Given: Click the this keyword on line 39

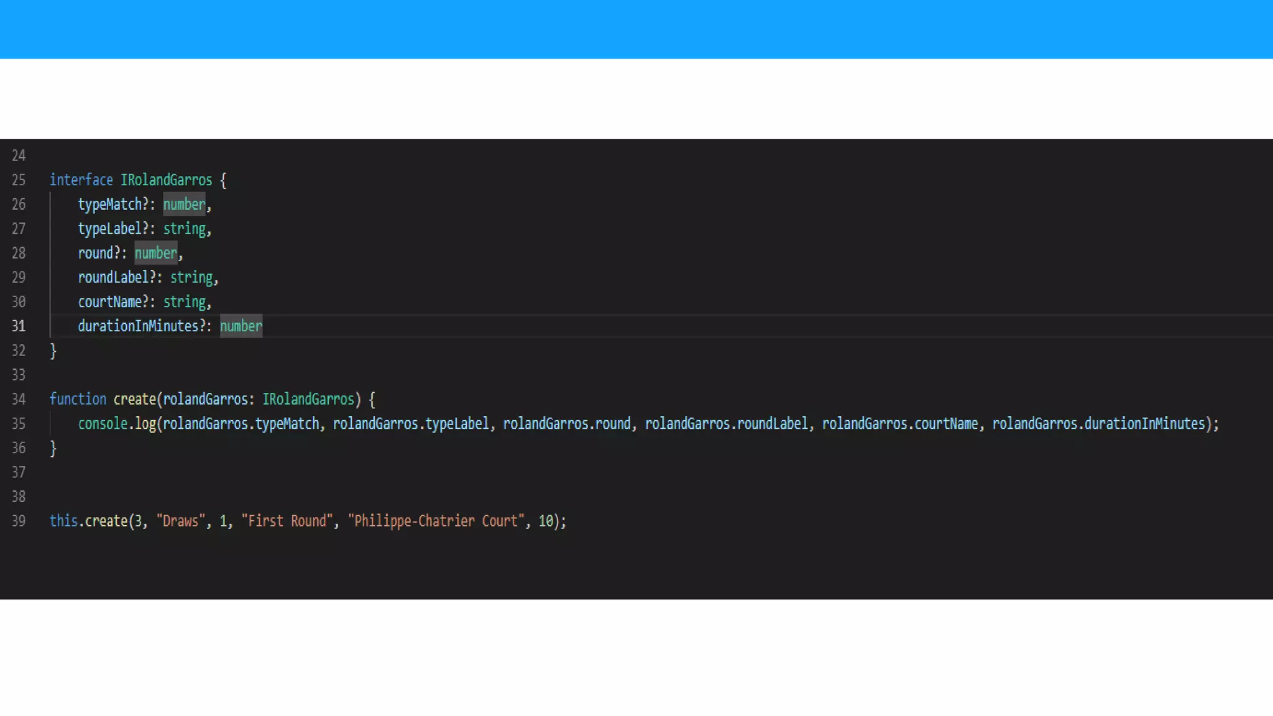Looking at the screenshot, I should tap(63, 521).
